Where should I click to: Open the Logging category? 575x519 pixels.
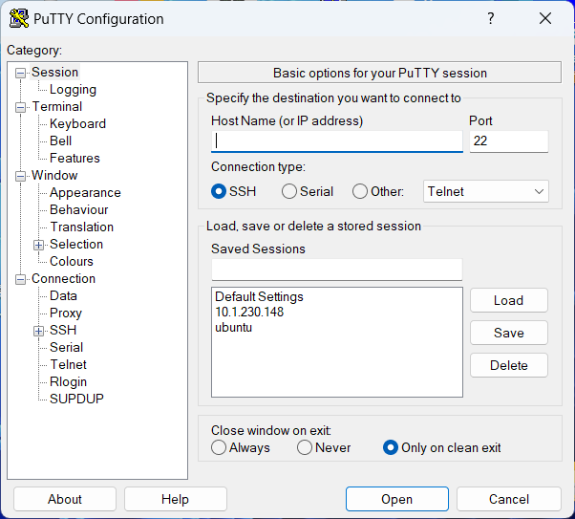pyautogui.click(x=73, y=90)
